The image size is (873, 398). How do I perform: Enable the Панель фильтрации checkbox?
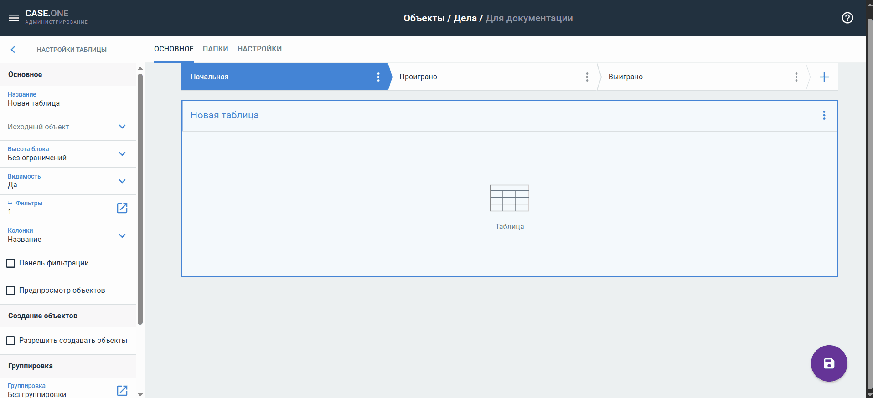pos(10,263)
